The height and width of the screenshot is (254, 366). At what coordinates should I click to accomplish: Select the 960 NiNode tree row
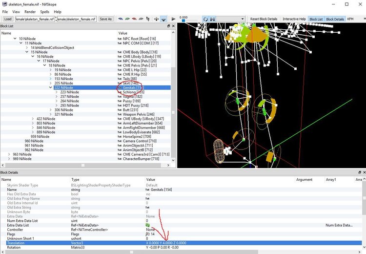pos(85,141)
